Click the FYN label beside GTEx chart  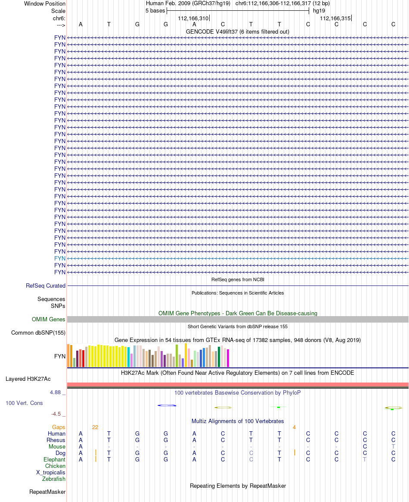coord(60,356)
